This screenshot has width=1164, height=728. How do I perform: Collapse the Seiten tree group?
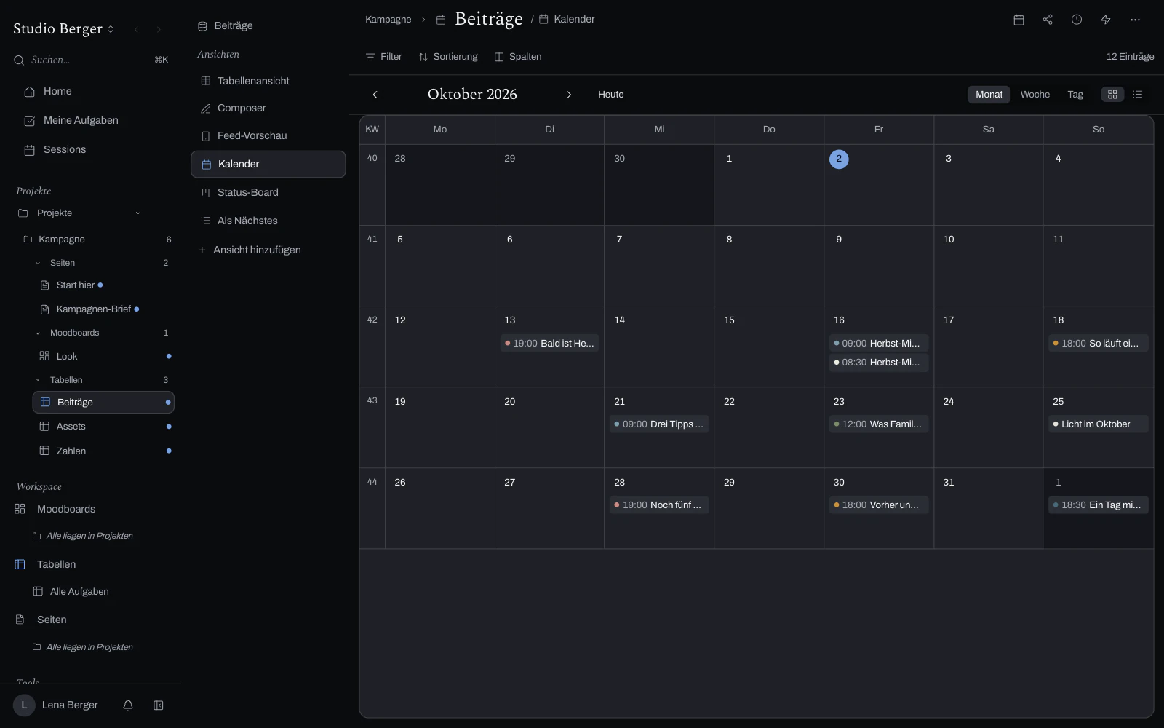tap(38, 263)
